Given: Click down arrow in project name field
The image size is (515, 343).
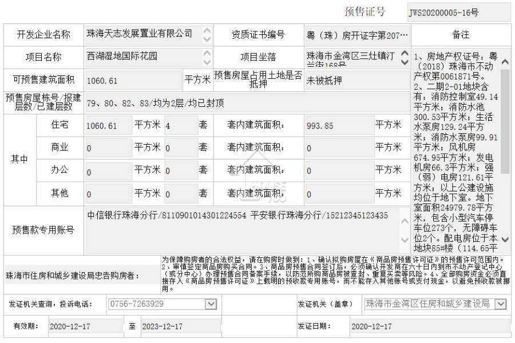Looking at the screenshot, I should coord(207,61).
